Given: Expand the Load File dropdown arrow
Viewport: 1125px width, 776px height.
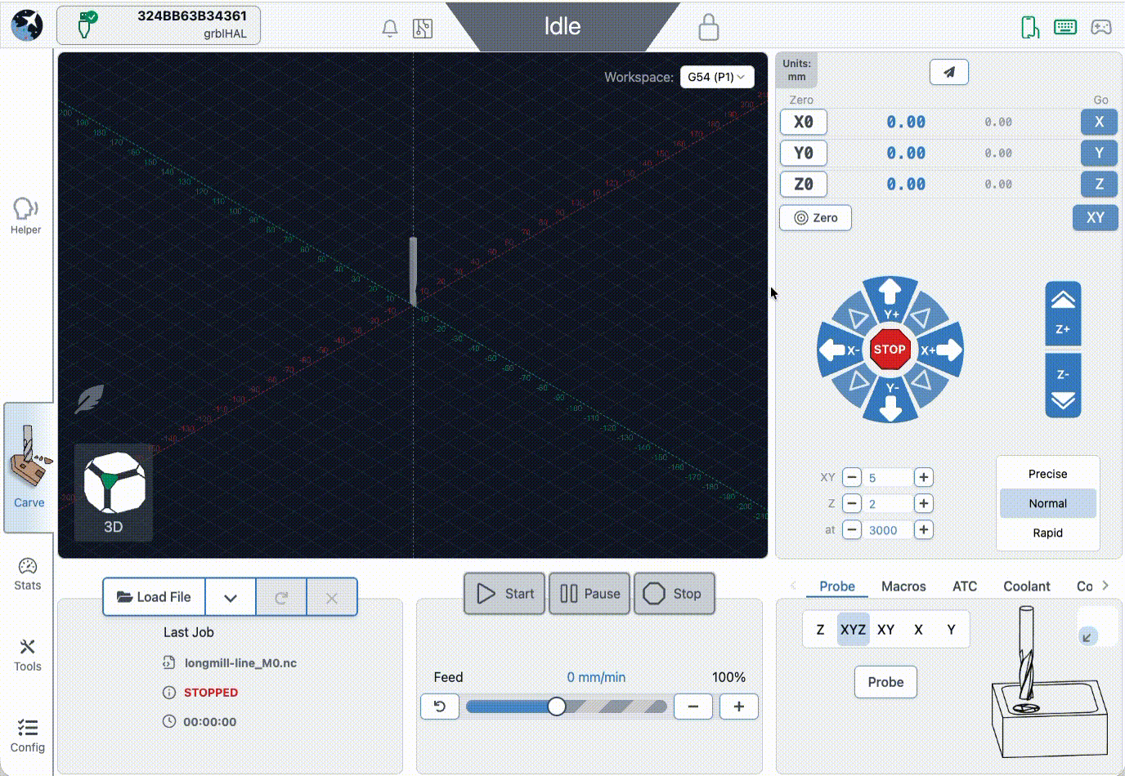Looking at the screenshot, I should 231,598.
